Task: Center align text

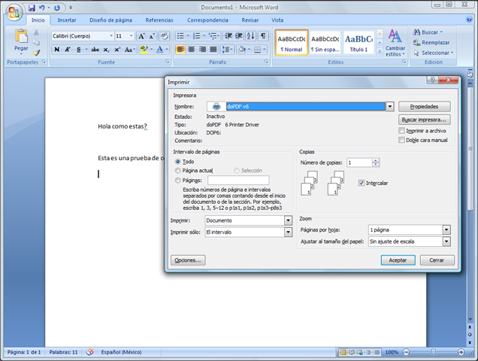Action: [192, 50]
